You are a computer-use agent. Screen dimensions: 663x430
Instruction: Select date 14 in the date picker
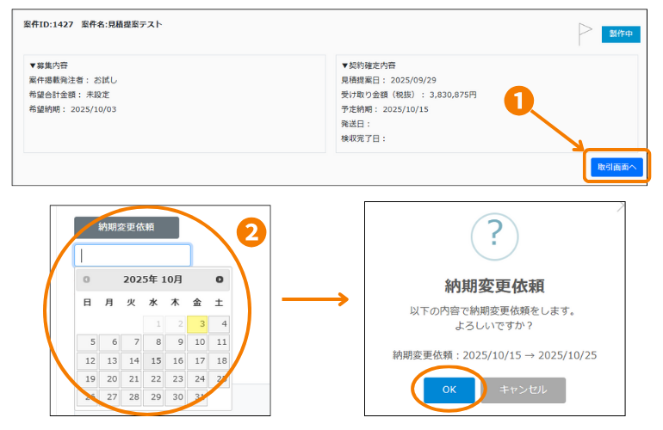tap(131, 361)
